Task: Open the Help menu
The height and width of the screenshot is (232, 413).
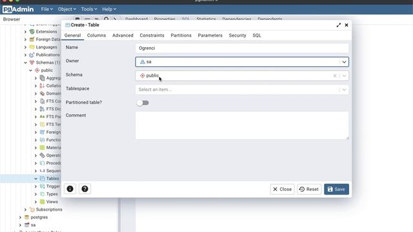Action: [109, 9]
